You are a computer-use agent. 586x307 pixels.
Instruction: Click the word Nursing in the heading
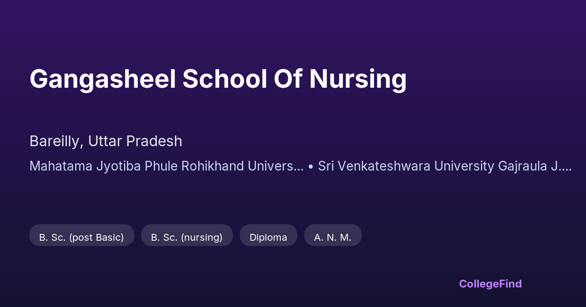[358, 79]
